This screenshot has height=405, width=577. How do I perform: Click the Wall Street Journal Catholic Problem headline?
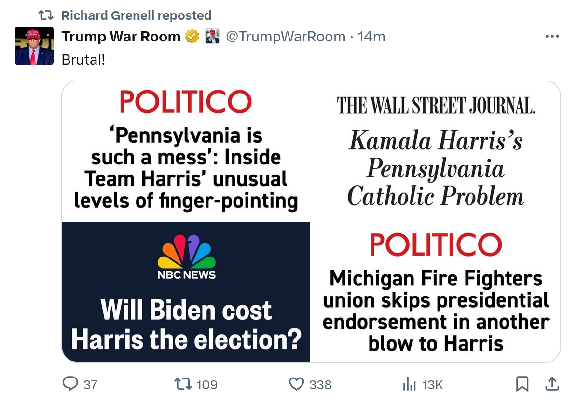(435, 169)
